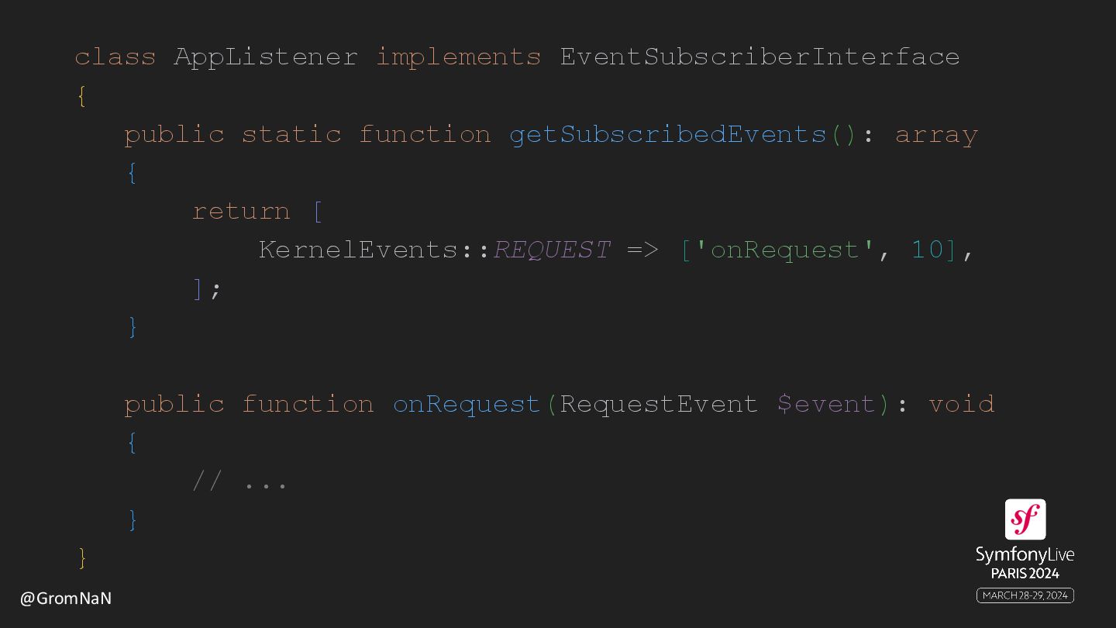The height and width of the screenshot is (628, 1116).
Task: Click the priority number 10
Action: (x=927, y=250)
